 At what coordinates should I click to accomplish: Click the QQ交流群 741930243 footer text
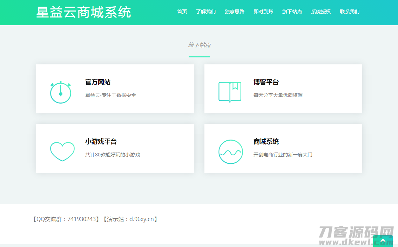(66, 219)
